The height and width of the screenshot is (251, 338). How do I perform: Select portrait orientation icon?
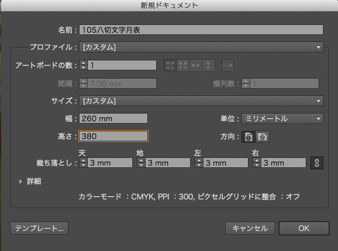coord(248,137)
